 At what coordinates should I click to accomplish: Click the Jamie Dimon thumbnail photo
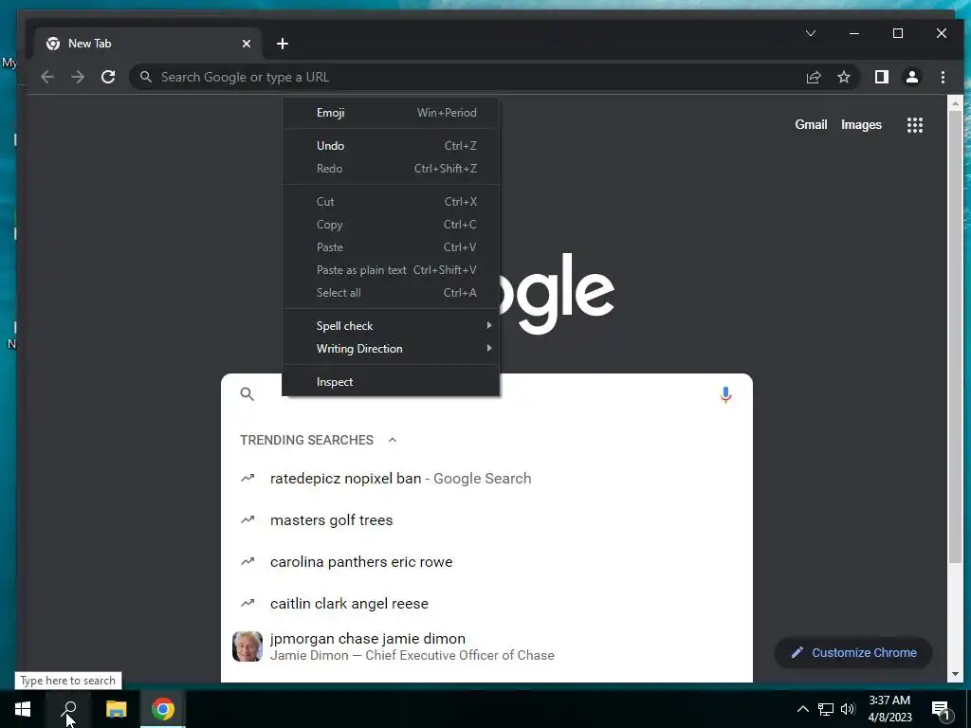pyautogui.click(x=247, y=646)
